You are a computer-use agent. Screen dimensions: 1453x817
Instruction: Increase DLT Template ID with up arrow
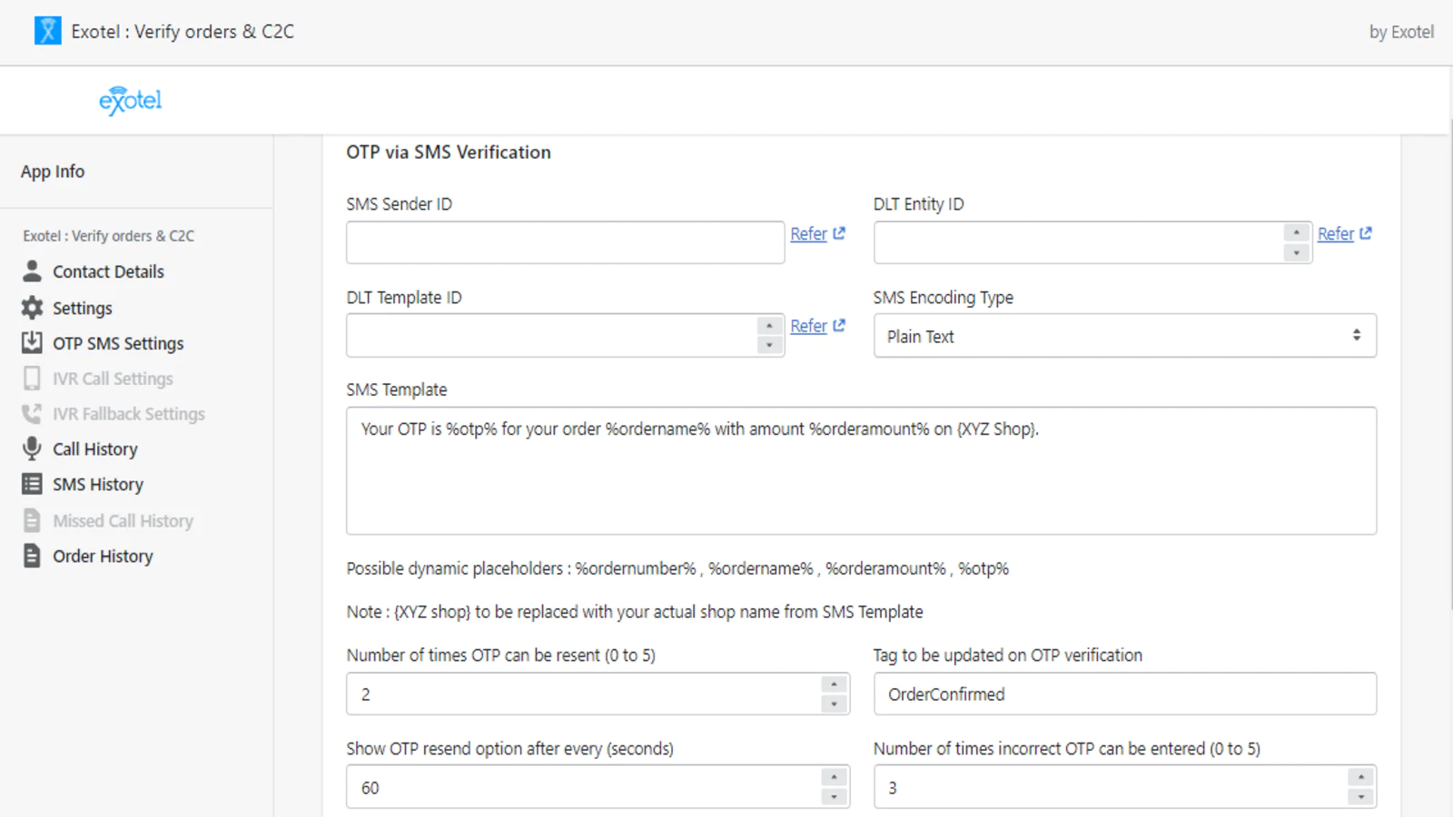click(769, 326)
